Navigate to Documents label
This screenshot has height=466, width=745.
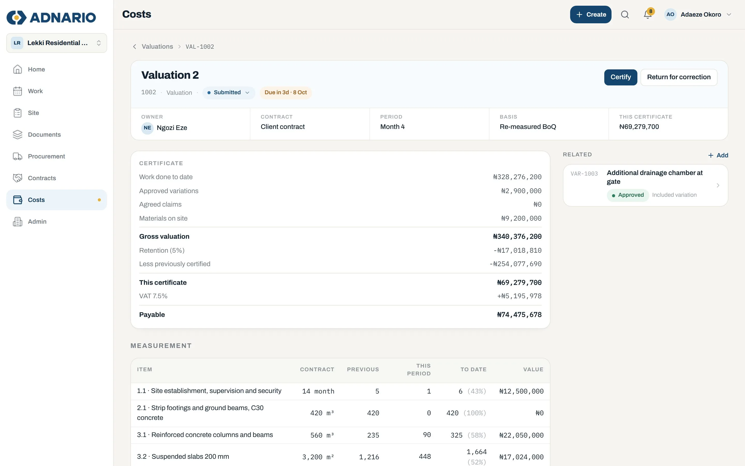44,135
